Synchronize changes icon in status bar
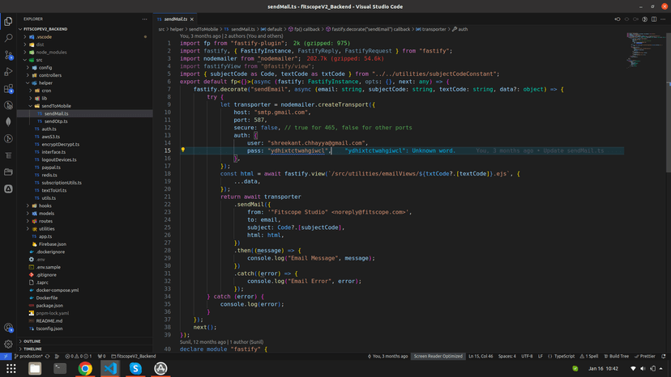This screenshot has height=377, width=671. click(x=48, y=356)
